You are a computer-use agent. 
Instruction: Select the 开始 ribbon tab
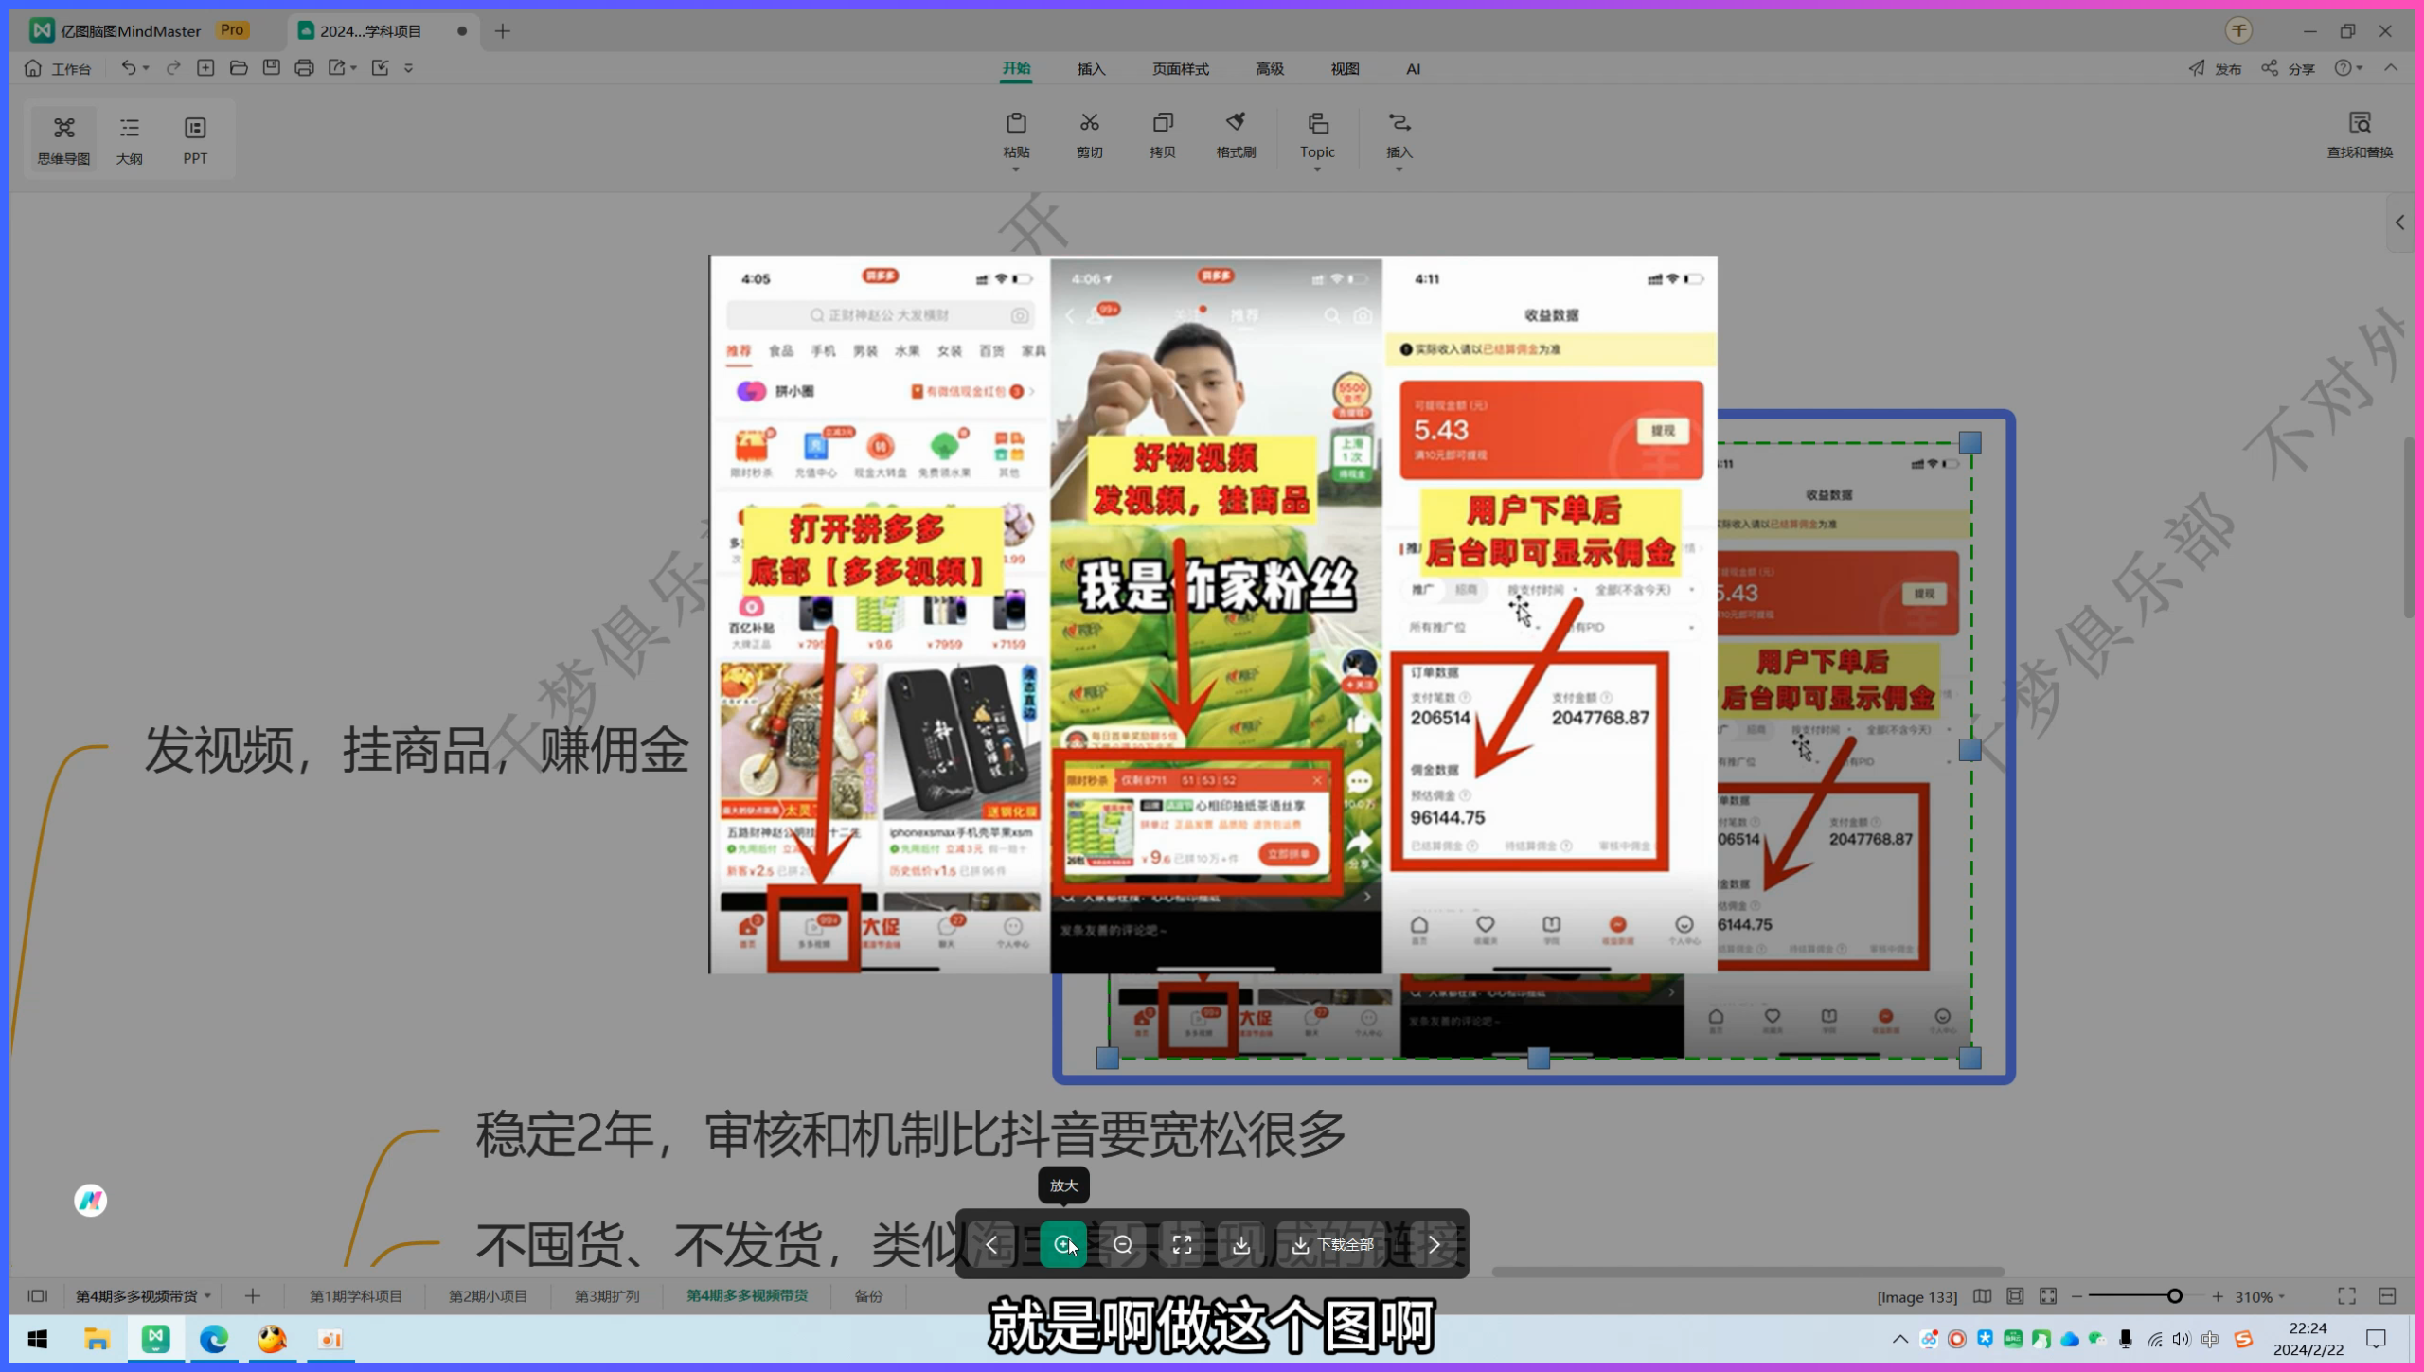click(x=1016, y=68)
